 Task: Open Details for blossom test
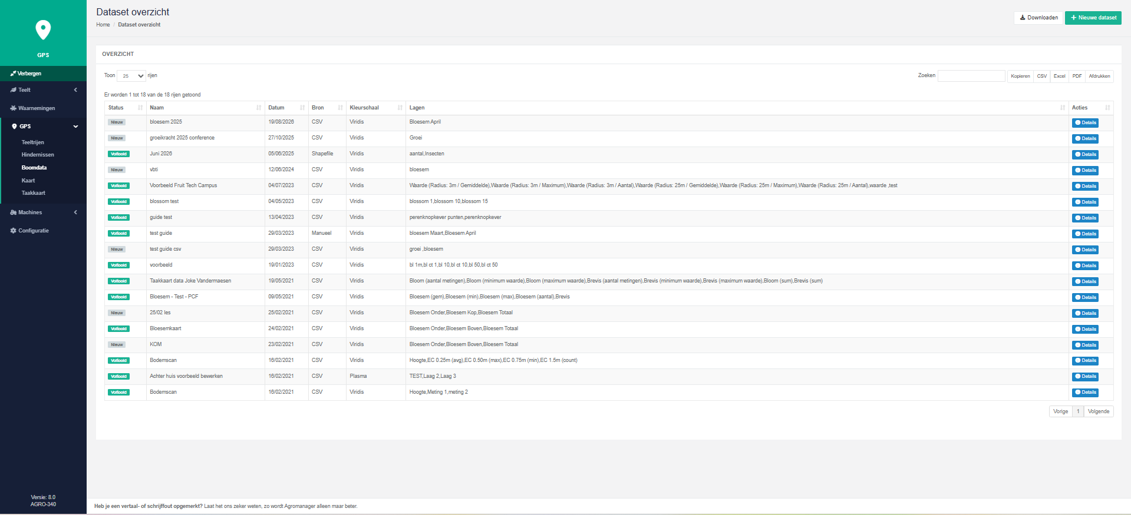point(1085,202)
